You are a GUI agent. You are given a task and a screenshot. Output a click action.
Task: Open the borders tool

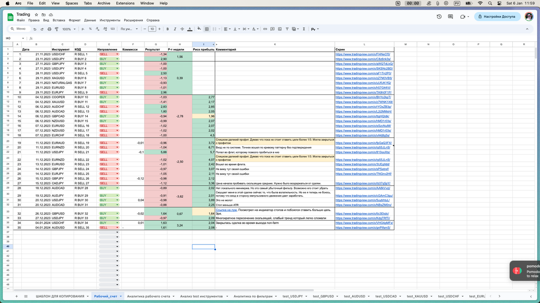[207, 29]
